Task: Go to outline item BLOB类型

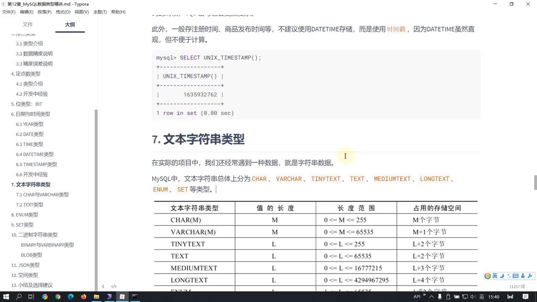Action: tap(31, 255)
